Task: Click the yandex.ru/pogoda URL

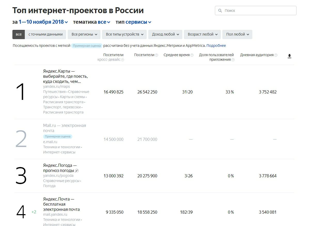Action: pyautogui.click(x=58, y=176)
